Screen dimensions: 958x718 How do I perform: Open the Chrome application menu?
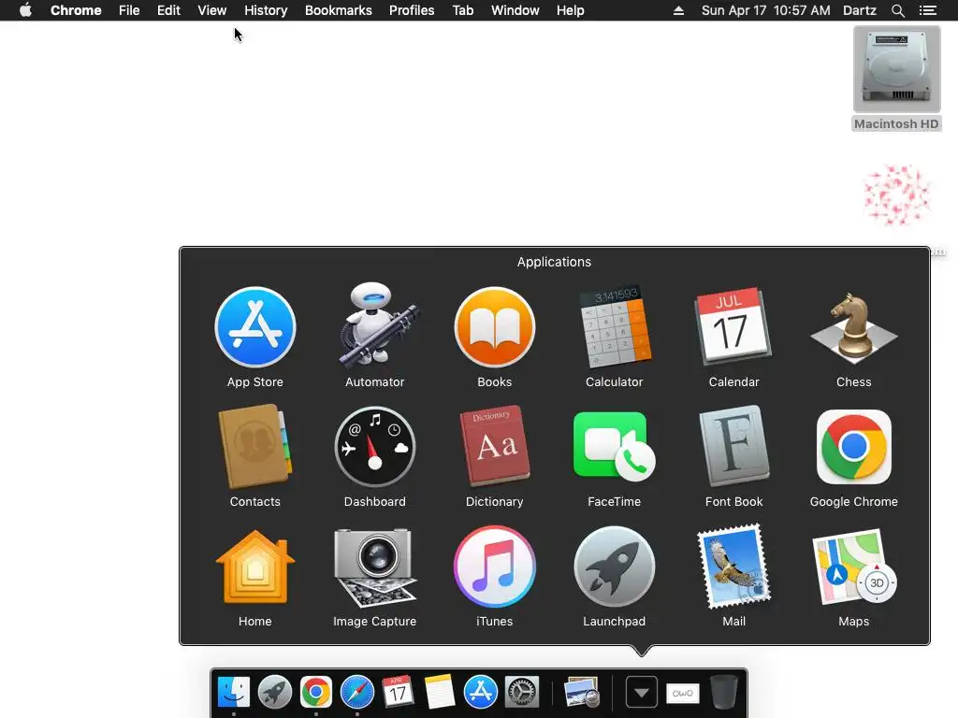(76, 10)
